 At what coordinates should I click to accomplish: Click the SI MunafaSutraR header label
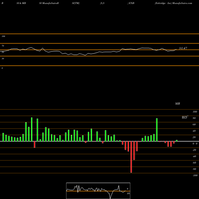pos(49,3)
